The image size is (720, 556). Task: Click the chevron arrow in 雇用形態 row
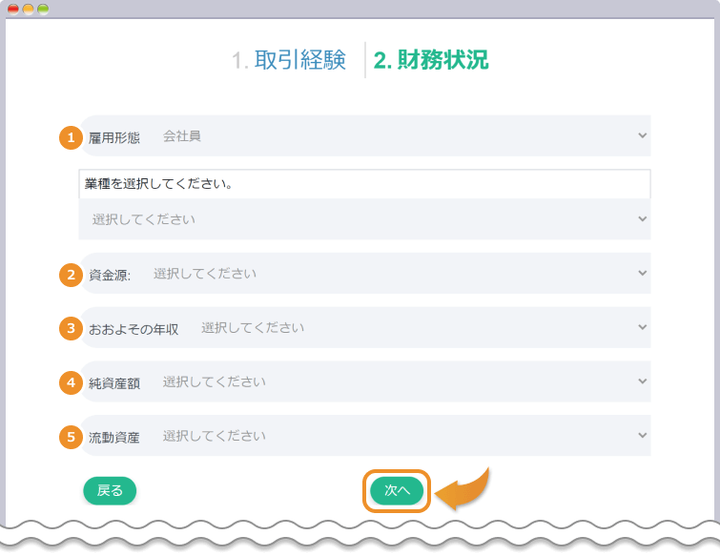tap(643, 135)
